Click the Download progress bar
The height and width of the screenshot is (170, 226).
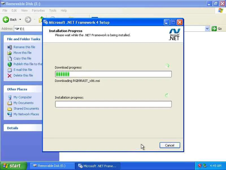tap(113, 74)
